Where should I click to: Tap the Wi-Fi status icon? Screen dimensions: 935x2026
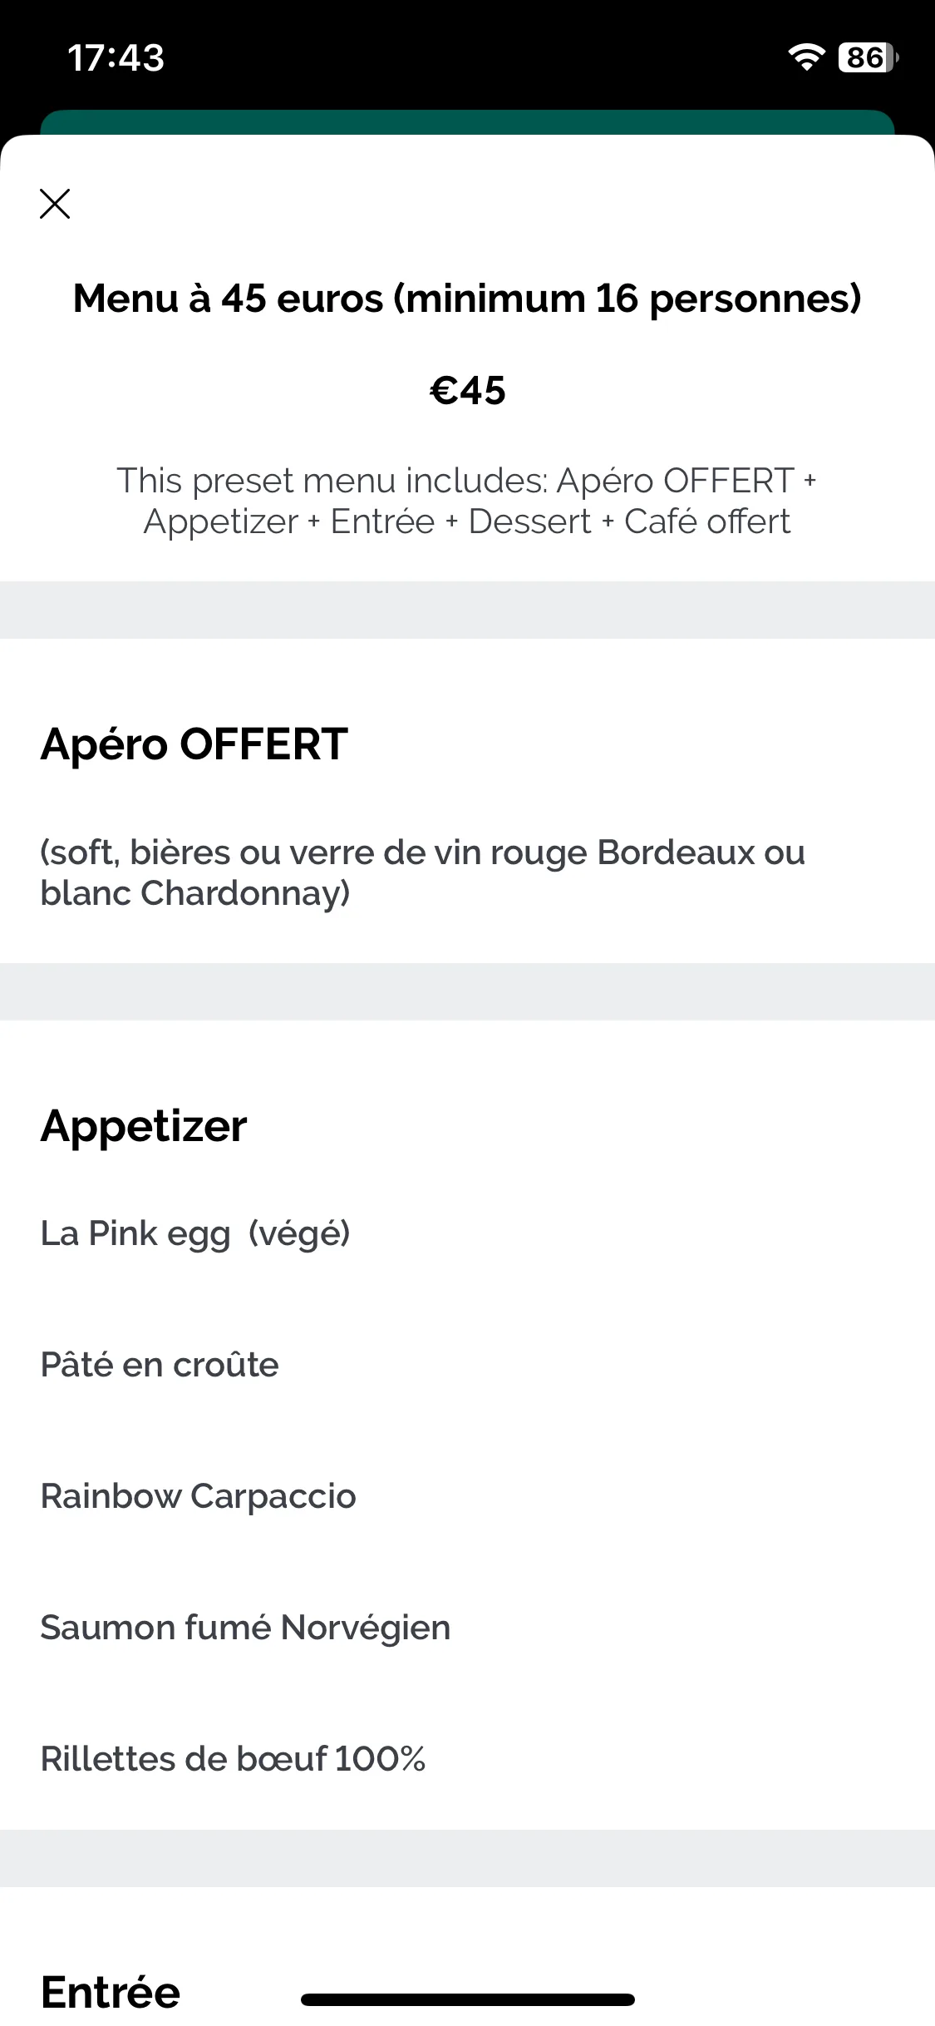tap(805, 57)
